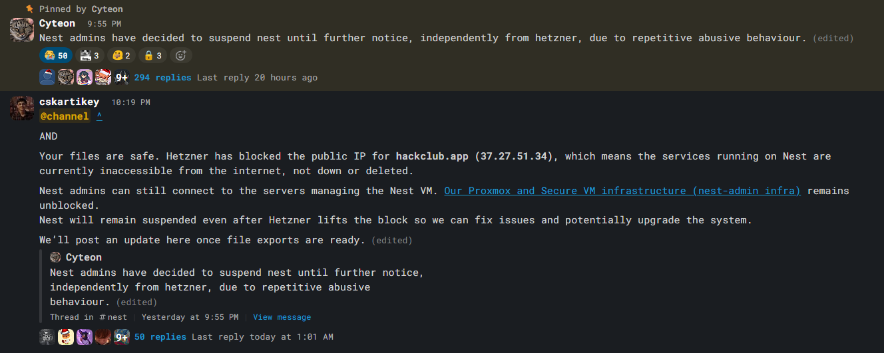Toggle the hugging face reaction with 2

(120, 56)
